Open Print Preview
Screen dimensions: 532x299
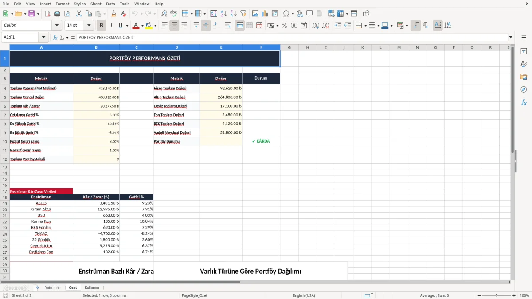pyautogui.click(x=67, y=14)
